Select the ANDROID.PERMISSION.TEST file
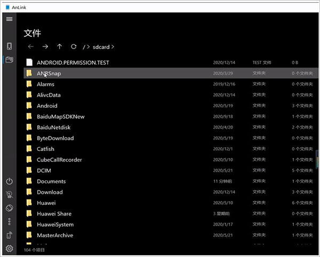The height and width of the screenshot is (257, 320). click(73, 62)
